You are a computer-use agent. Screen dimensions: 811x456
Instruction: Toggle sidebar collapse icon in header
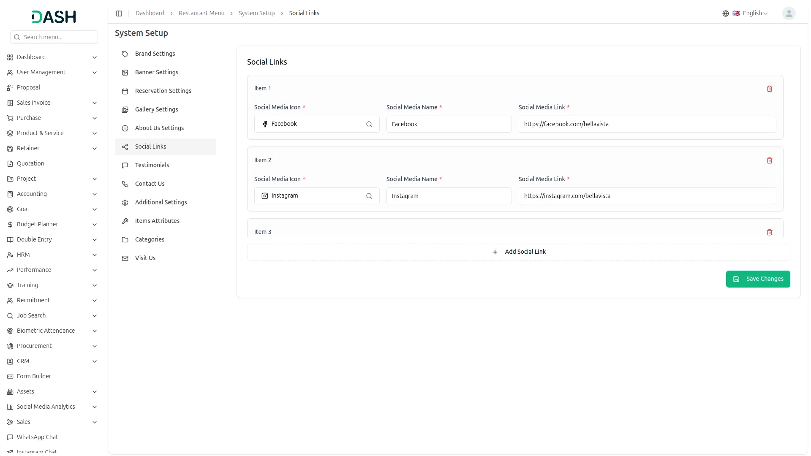pyautogui.click(x=119, y=14)
